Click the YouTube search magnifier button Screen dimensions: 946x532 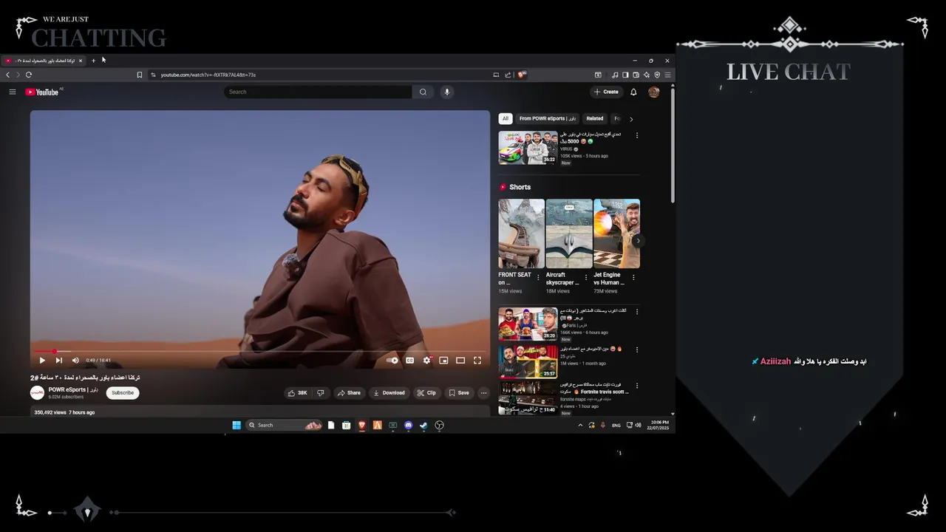click(423, 92)
